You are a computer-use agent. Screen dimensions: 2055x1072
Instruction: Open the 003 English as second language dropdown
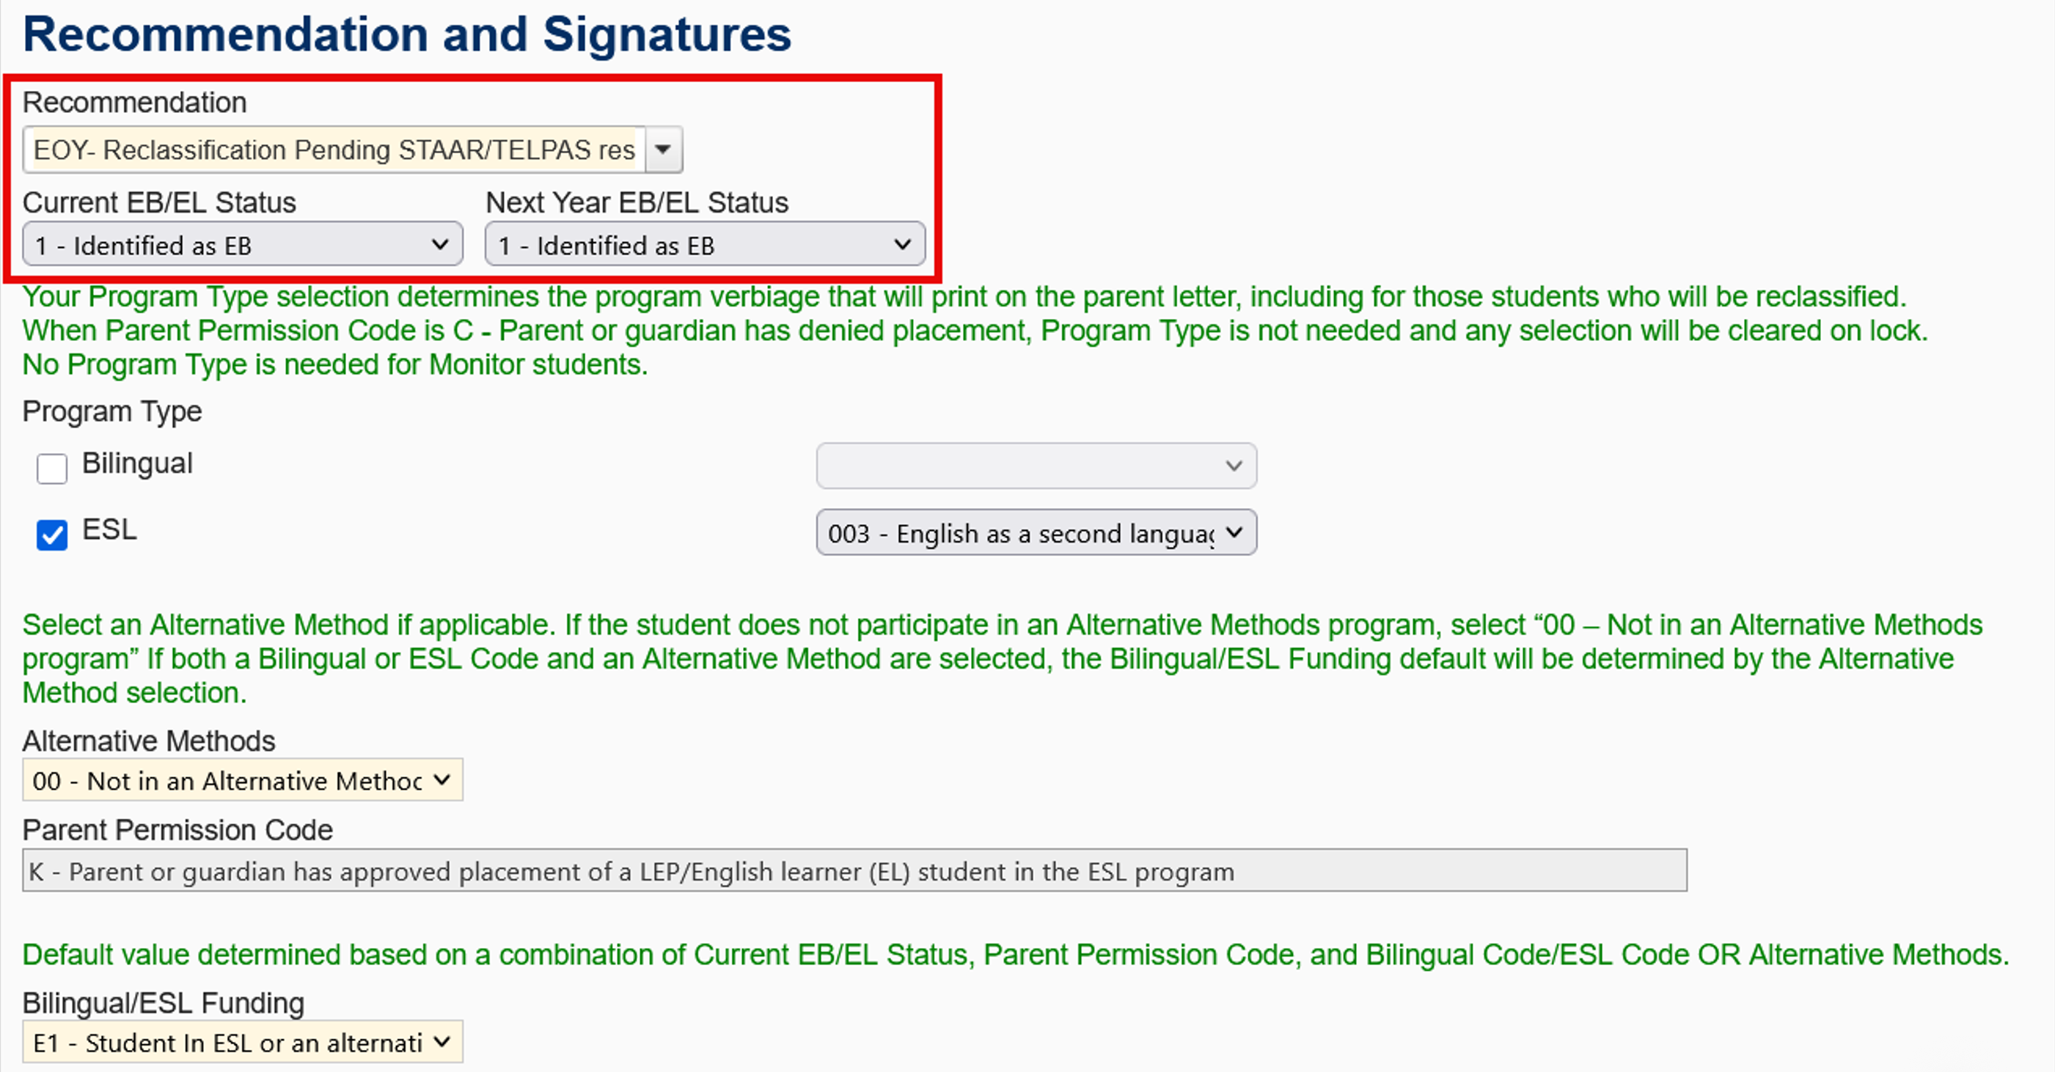[1036, 533]
